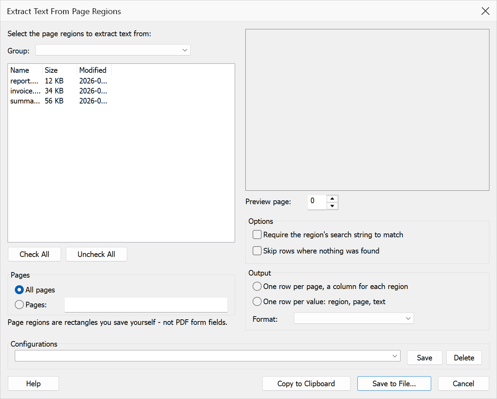This screenshot has height=399, width=497.
Task: Click the Check All button
Action: [x=34, y=254]
